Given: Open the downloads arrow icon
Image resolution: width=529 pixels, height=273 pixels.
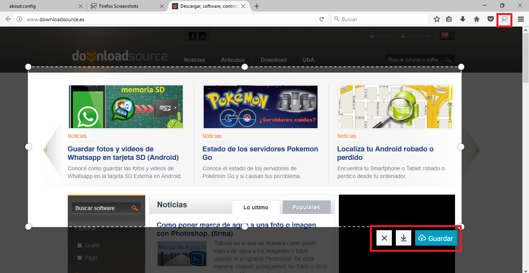Looking at the screenshot, I should (463, 19).
